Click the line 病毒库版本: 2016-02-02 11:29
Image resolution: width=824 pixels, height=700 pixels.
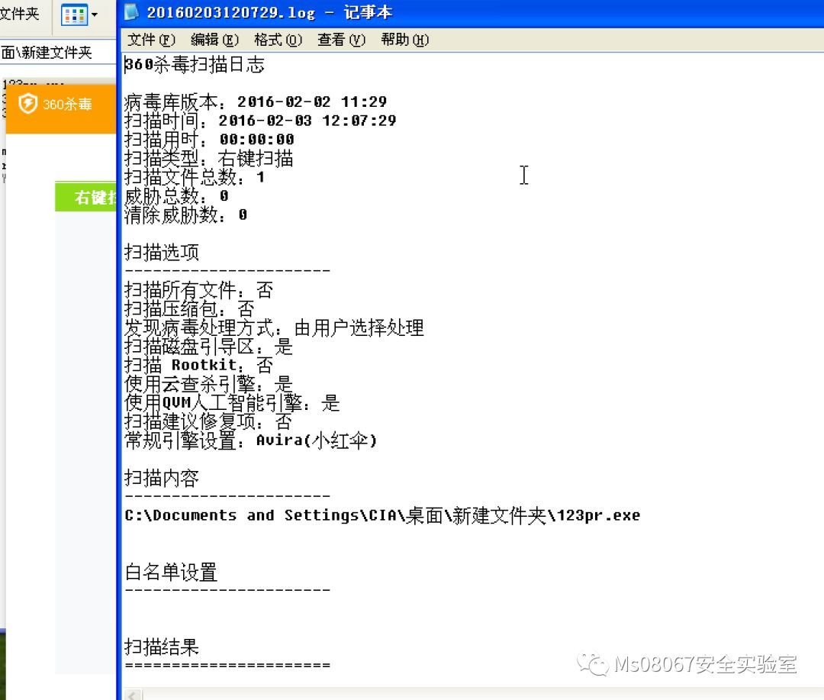pos(256,102)
